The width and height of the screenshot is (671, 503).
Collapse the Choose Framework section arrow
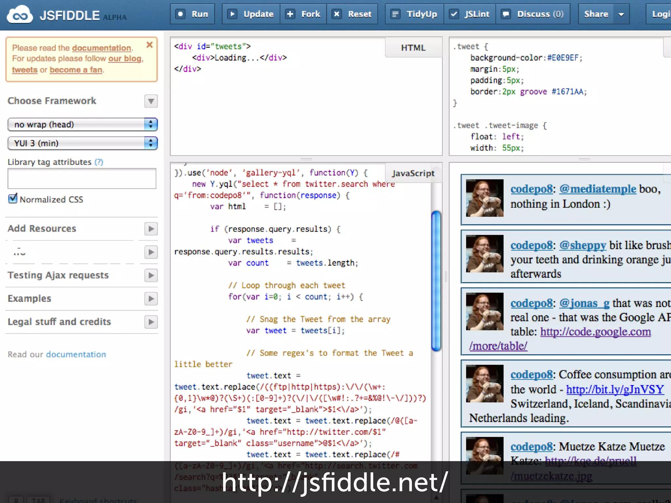pyautogui.click(x=151, y=101)
